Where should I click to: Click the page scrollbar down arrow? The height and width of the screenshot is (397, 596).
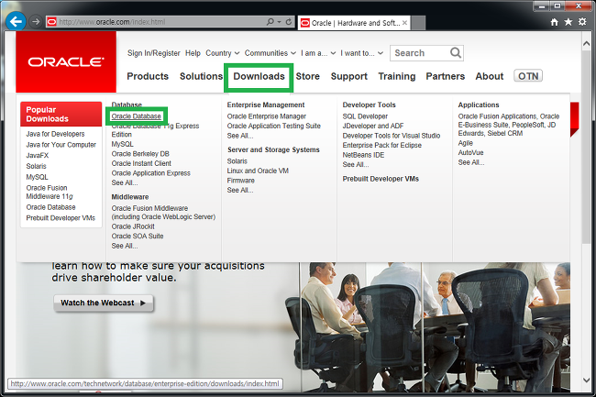[586, 380]
